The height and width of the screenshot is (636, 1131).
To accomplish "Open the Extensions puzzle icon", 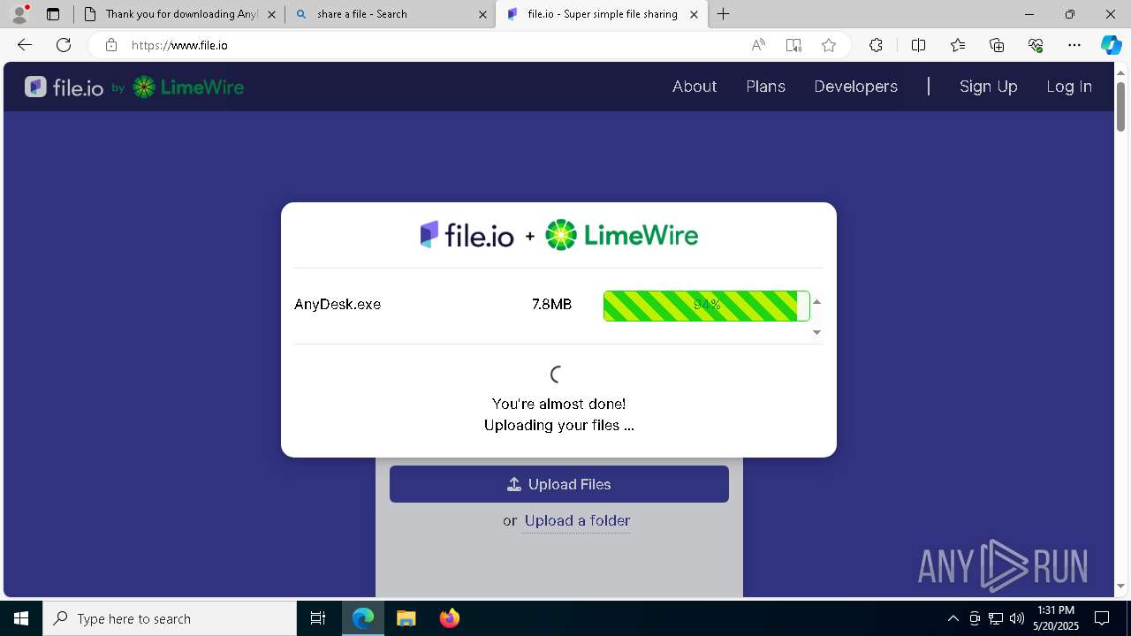I will (x=876, y=45).
